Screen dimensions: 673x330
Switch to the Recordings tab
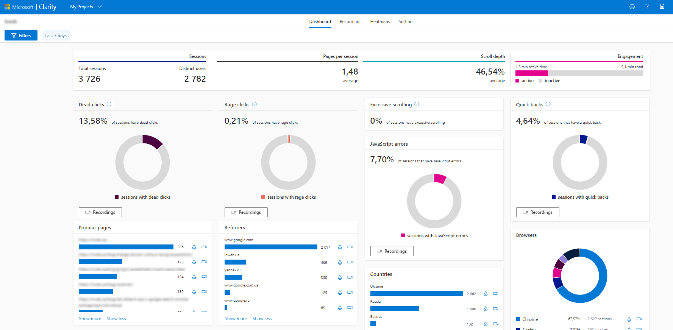pyautogui.click(x=350, y=22)
